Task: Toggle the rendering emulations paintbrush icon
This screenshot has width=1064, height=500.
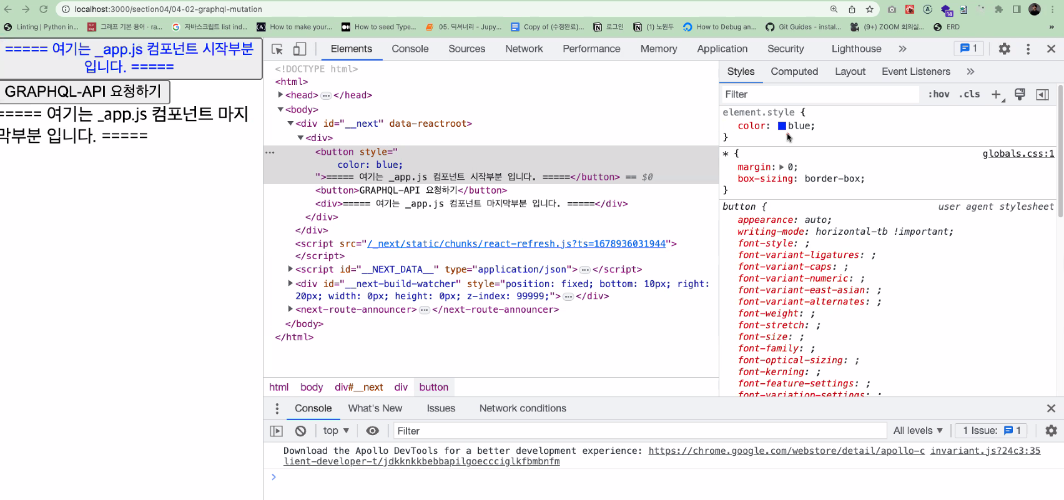Action: 1020,94
